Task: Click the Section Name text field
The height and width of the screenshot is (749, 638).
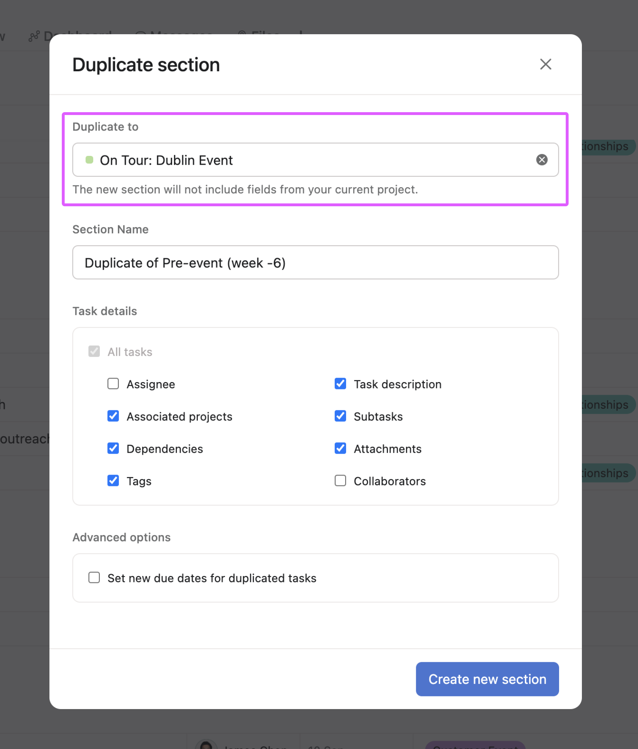Action: coord(315,262)
